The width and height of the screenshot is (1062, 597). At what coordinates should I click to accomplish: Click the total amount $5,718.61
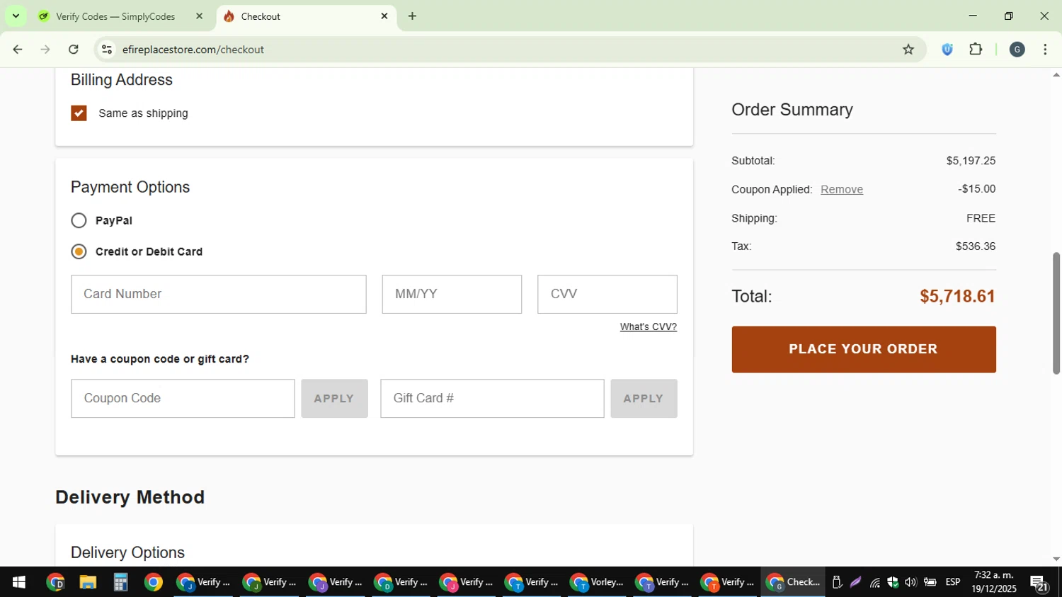(957, 296)
